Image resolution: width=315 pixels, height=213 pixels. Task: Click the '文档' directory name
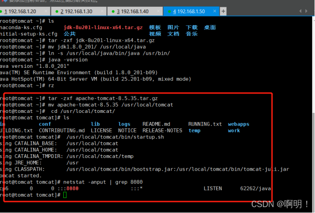pyautogui.click(x=173, y=34)
